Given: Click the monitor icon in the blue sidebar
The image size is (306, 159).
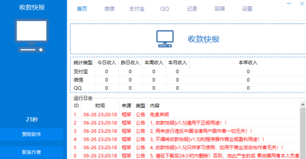Looking at the screenshot, I should [x=32, y=36].
